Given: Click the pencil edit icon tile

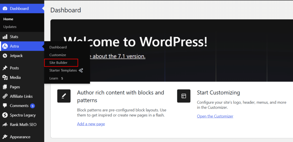Looking at the screenshot, I should tap(64, 96).
